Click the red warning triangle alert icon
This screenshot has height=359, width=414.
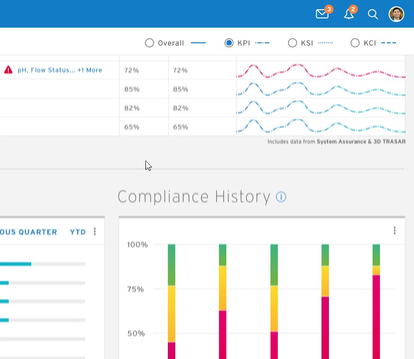pos(8,70)
